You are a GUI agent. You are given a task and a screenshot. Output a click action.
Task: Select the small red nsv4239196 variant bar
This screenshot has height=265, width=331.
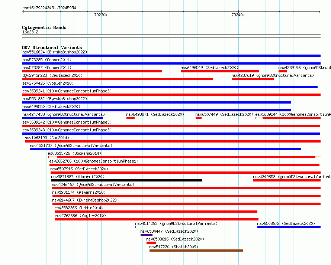coord(283,71)
